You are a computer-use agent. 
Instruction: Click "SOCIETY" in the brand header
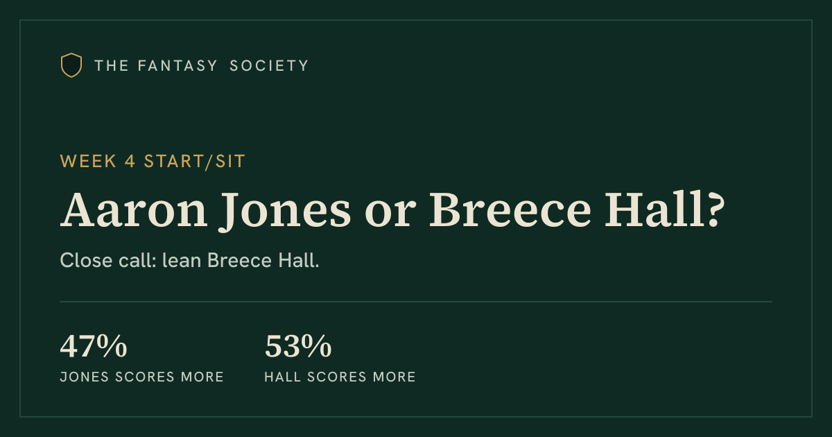click(269, 66)
